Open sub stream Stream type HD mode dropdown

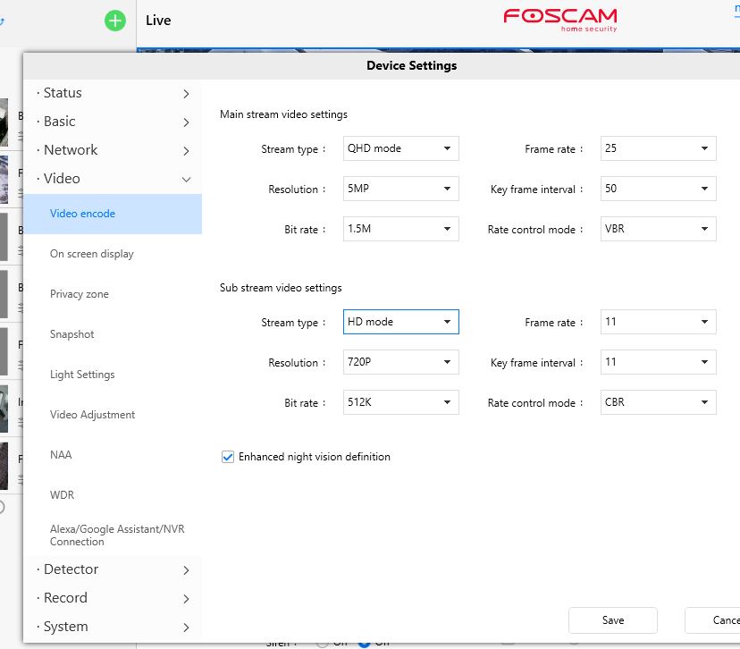(x=400, y=322)
